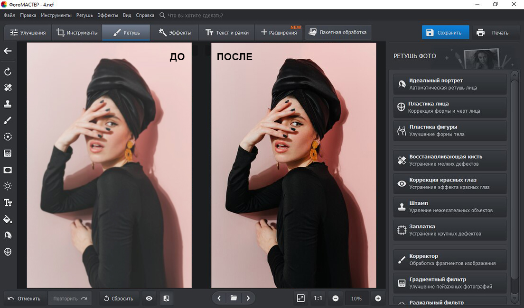Set zoom to 1:1 actual size
524x308 pixels.
click(x=318, y=298)
